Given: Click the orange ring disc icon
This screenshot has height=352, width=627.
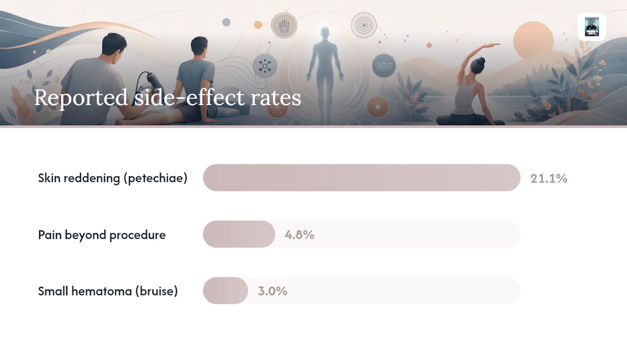Looking at the screenshot, I should (x=378, y=107).
